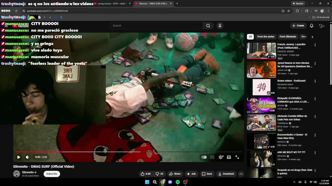Click the Share button
Viewport: 332px width, 186px height.
(175, 174)
